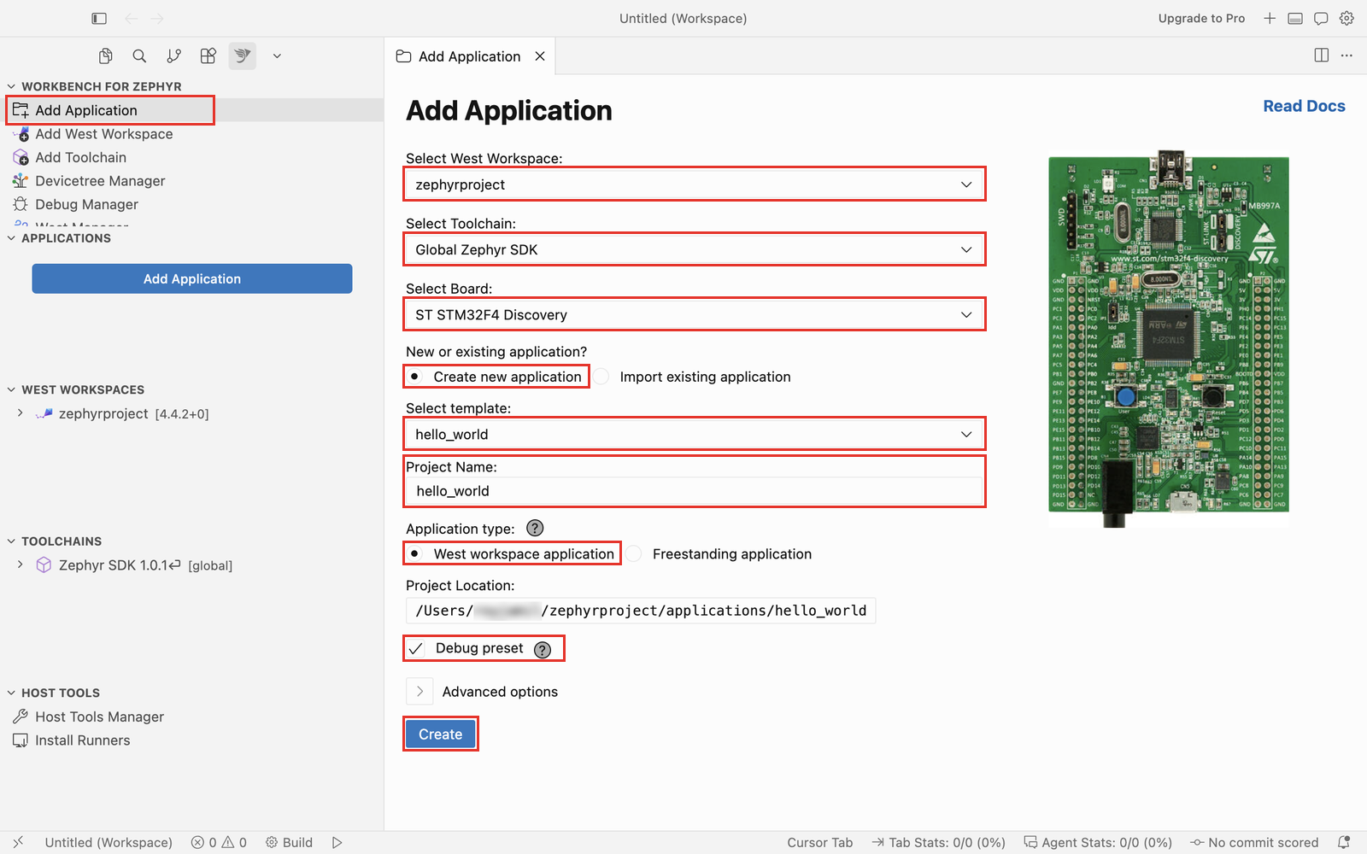Open the Search magnifier icon in sidebar
Viewport: 1367px width, 854px height.
tap(139, 56)
